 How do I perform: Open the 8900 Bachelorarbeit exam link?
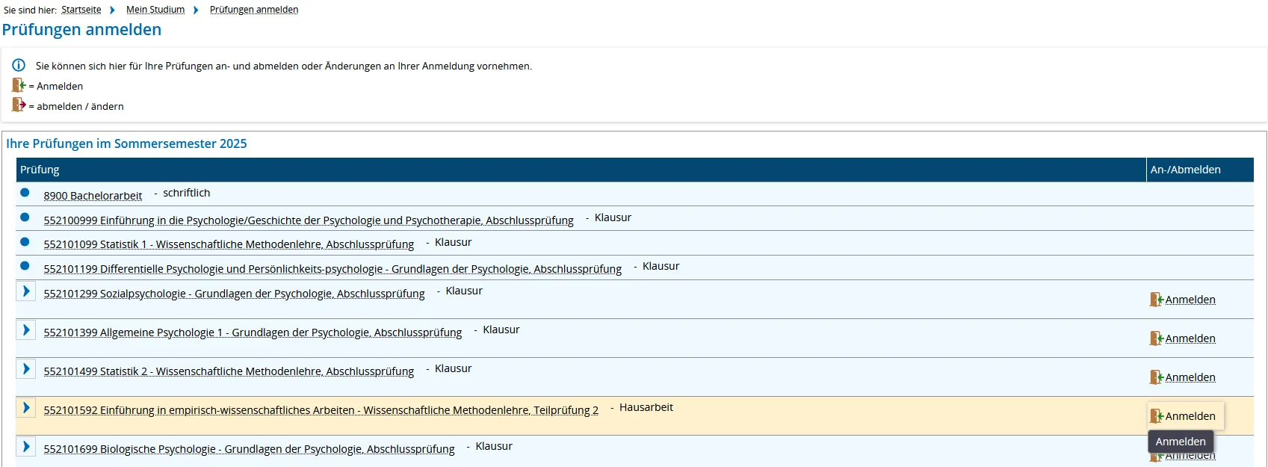click(x=93, y=196)
